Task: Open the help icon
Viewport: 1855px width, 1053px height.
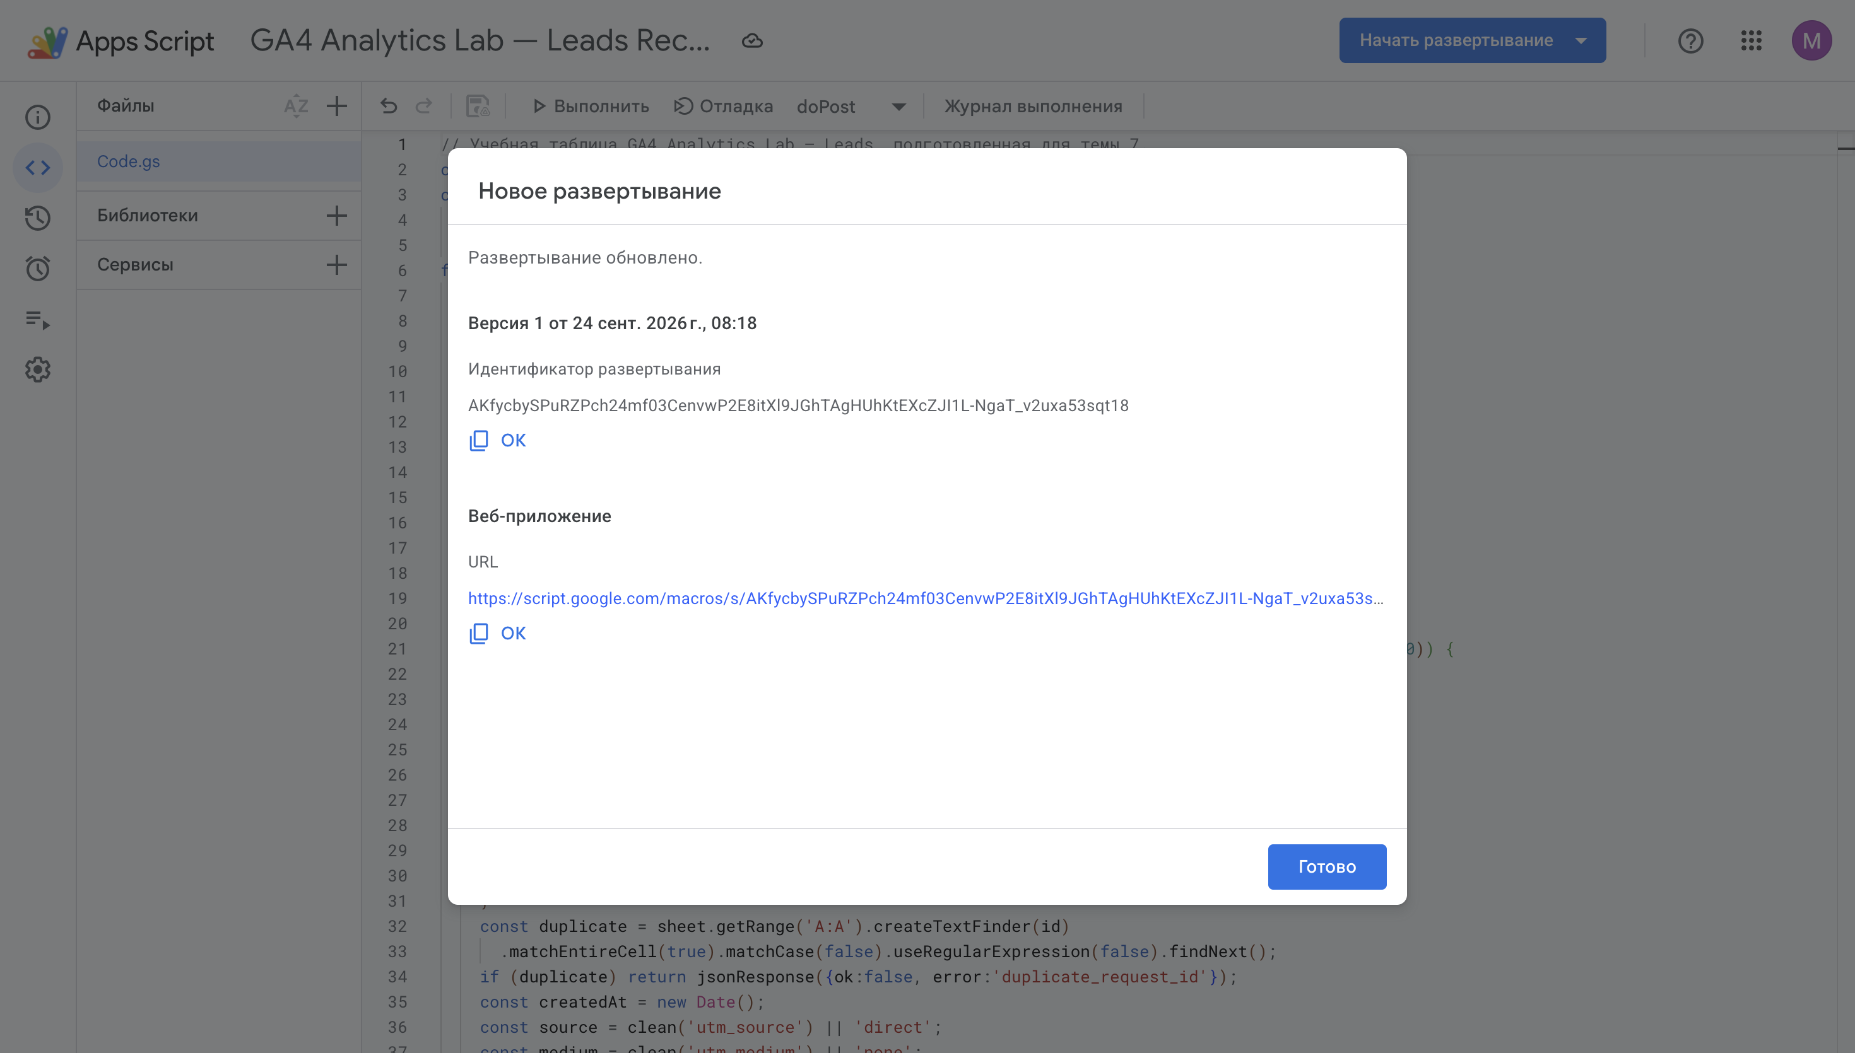Action: click(x=1690, y=40)
